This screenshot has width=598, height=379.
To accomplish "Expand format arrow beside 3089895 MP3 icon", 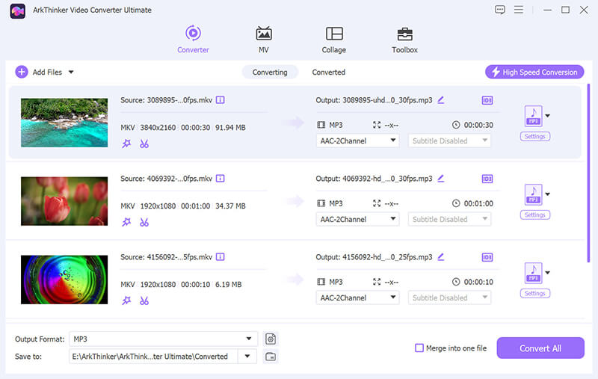I will (548, 116).
